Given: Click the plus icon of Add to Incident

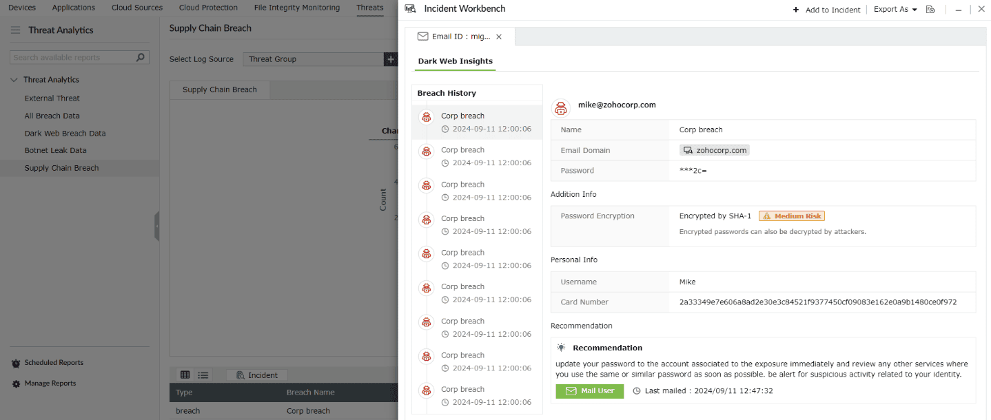Looking at the screenshot, I should click(796, 10).
